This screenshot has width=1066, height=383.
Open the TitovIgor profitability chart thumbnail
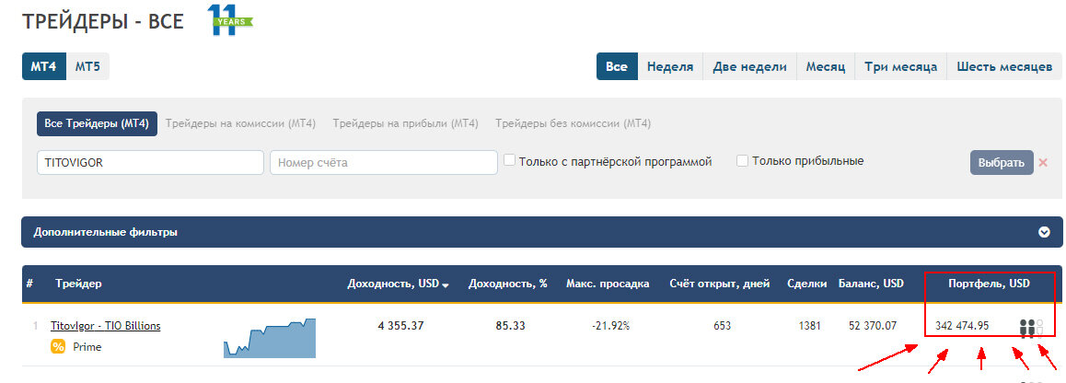269,338
